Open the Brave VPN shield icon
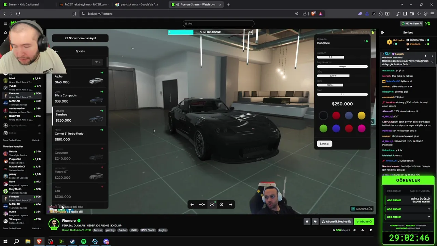The image size is (437, 246). click(425, 14)
